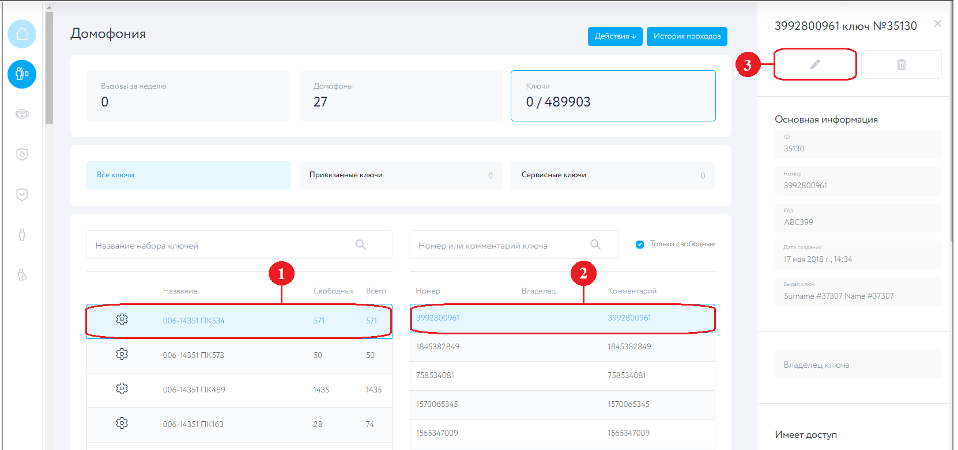958x450 pixels.
Task: Switch to Сервисные ключи tab
Action: tap(613, 175)
